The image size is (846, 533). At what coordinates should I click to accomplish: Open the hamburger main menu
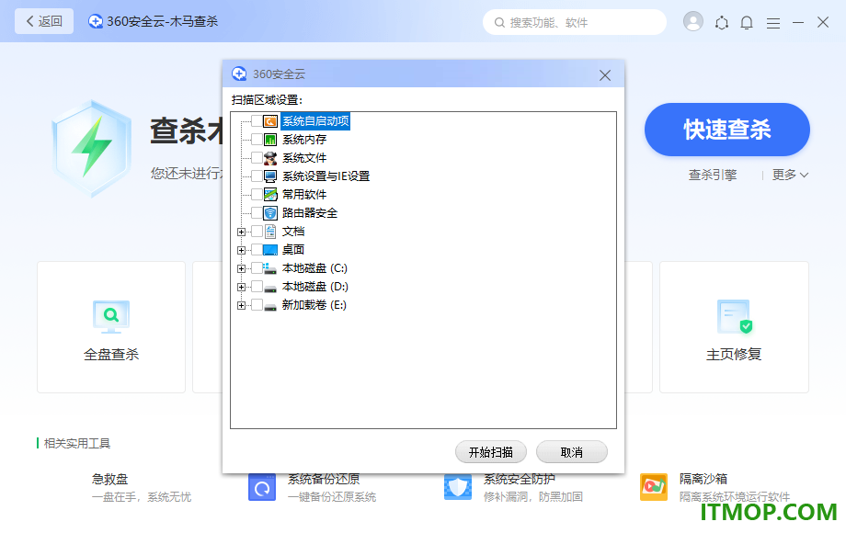[773, 23]
